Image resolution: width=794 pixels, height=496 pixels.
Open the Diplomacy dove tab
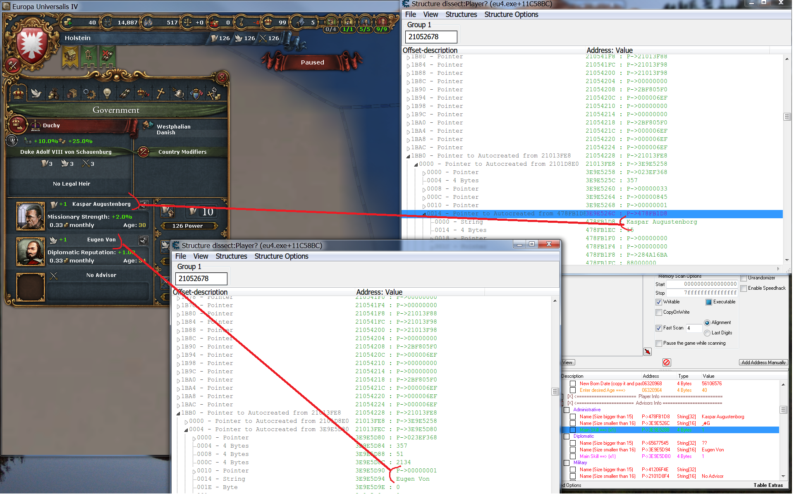[x=36, y=93]
